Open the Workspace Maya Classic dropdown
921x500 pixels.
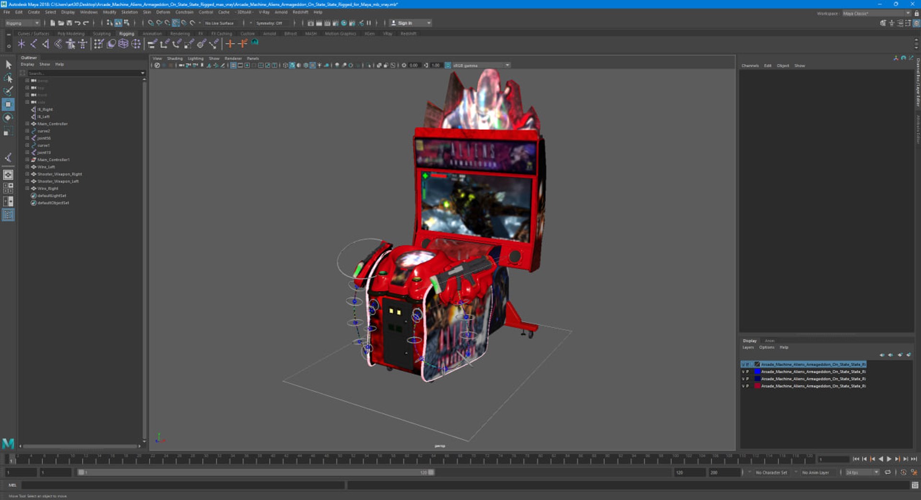(877, 13)
